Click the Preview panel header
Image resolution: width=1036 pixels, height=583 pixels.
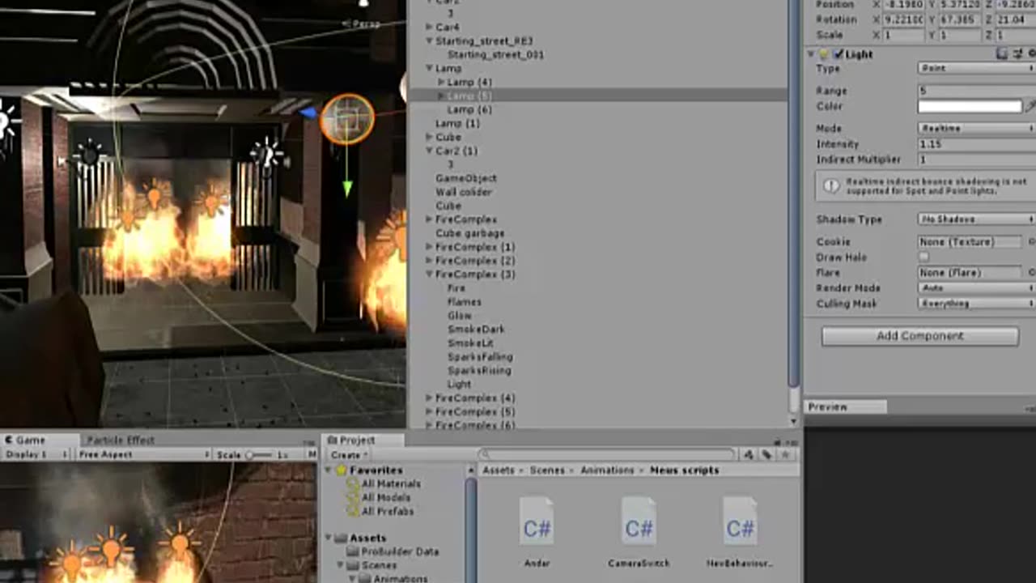click(x=845, y=406)
